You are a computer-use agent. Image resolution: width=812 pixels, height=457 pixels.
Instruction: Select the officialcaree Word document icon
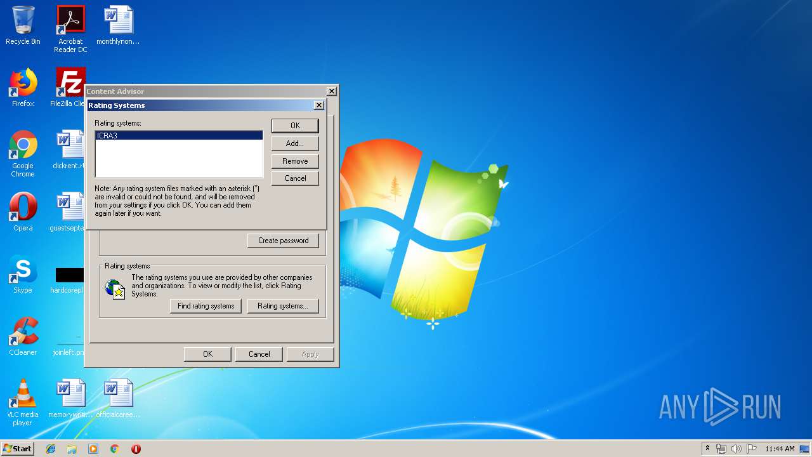[118, 399]
